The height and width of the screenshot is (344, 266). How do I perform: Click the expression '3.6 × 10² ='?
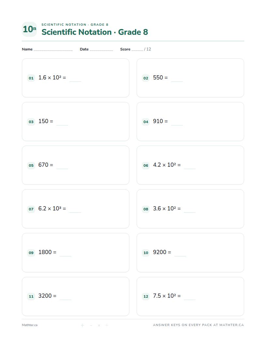tap(167, 208)
